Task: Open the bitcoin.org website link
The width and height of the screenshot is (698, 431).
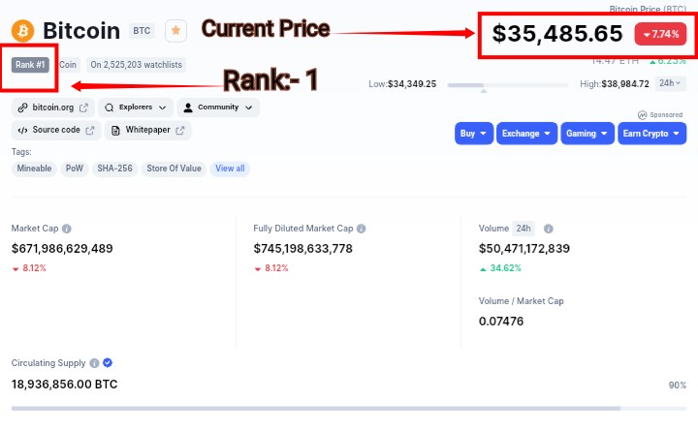Action: 53,108
